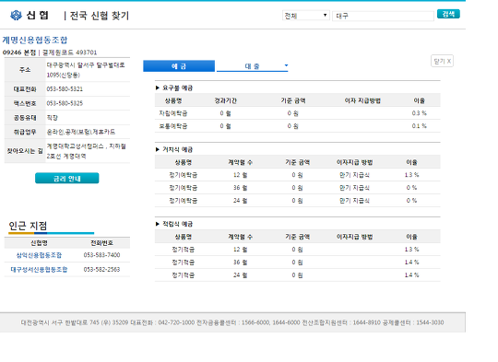498x362 pixels.
Task: Click the 검색 search button
Action: pos(448,14)
